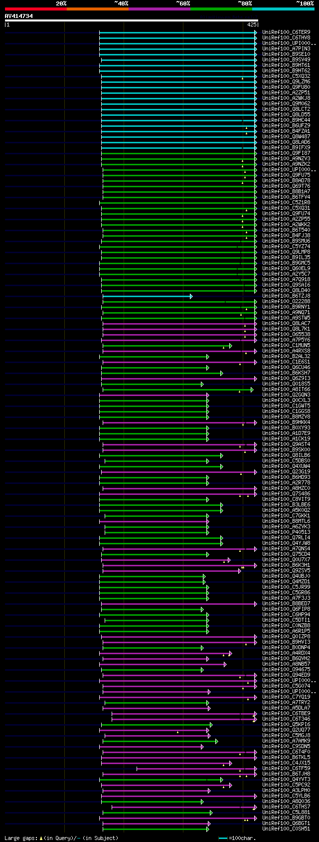Select the UniRef100_Q2GQN3 label
Screen dimensions: 319x842
286,395
